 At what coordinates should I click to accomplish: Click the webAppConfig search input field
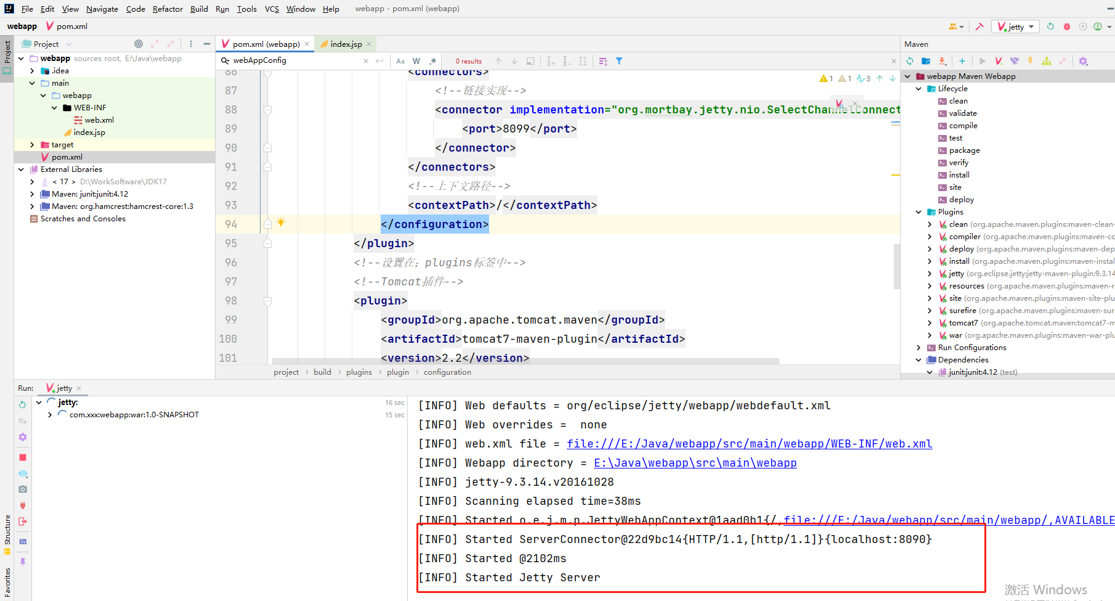pos(296,60)
